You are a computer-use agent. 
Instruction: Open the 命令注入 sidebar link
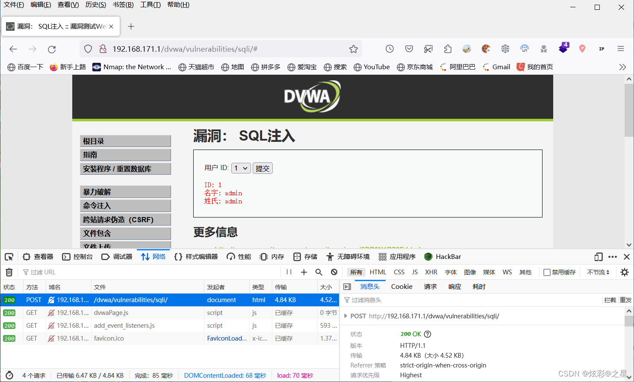(x=125, y=206)
